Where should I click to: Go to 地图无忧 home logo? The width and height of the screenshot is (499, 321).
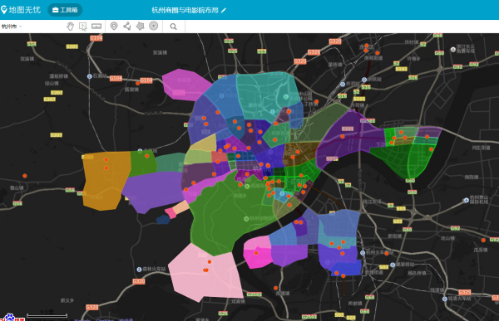click(21, 10)
